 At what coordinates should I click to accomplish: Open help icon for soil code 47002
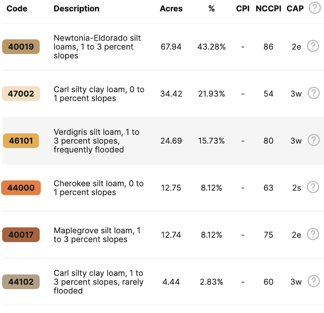coord(313,93)
